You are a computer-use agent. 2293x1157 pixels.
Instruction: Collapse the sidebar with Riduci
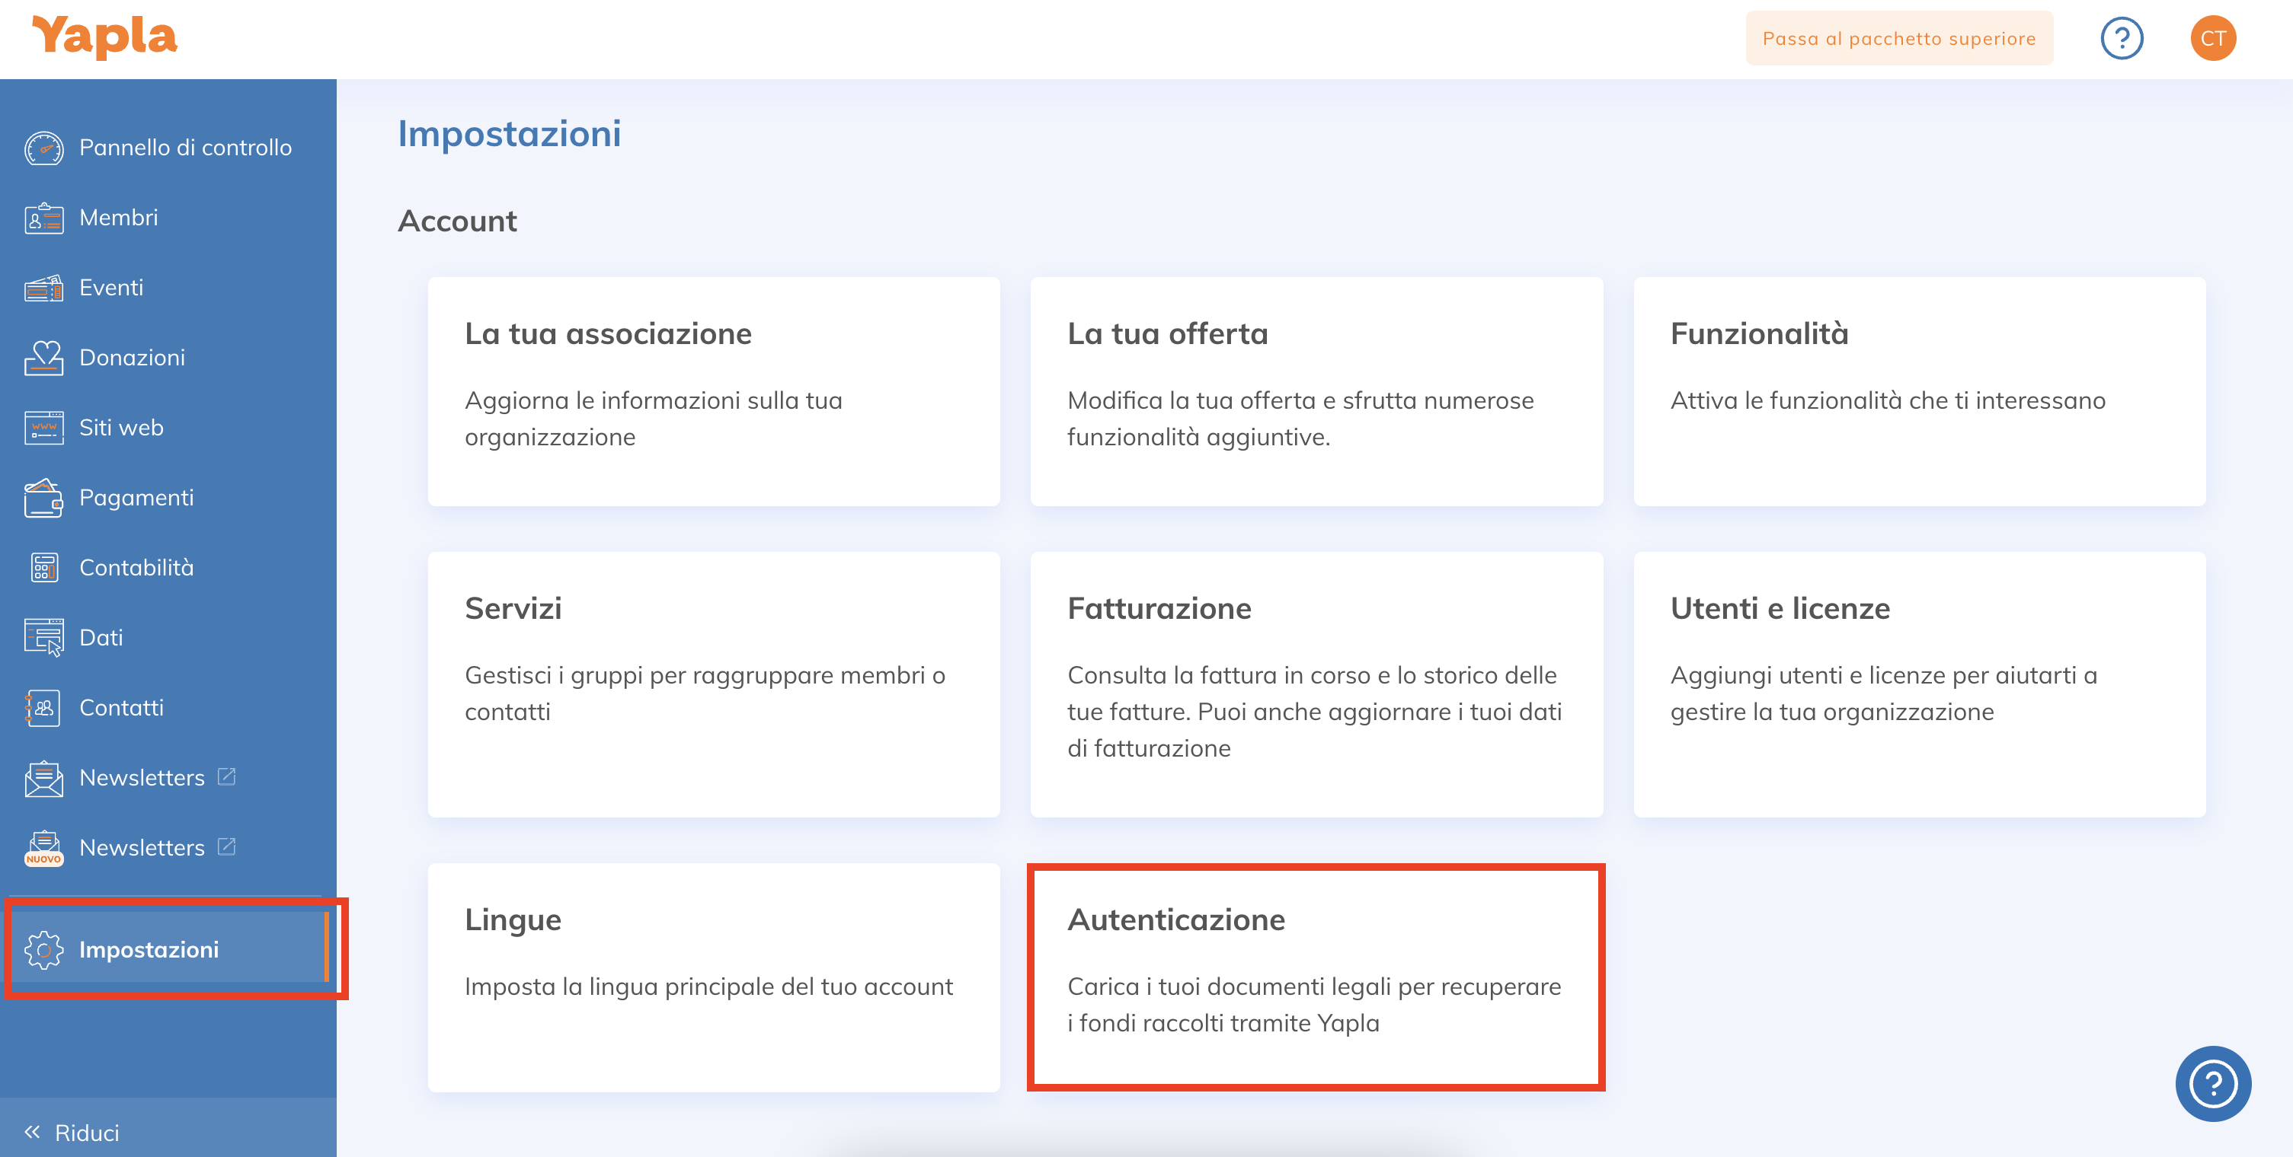pyautogui.click(x=73, y=1132)
